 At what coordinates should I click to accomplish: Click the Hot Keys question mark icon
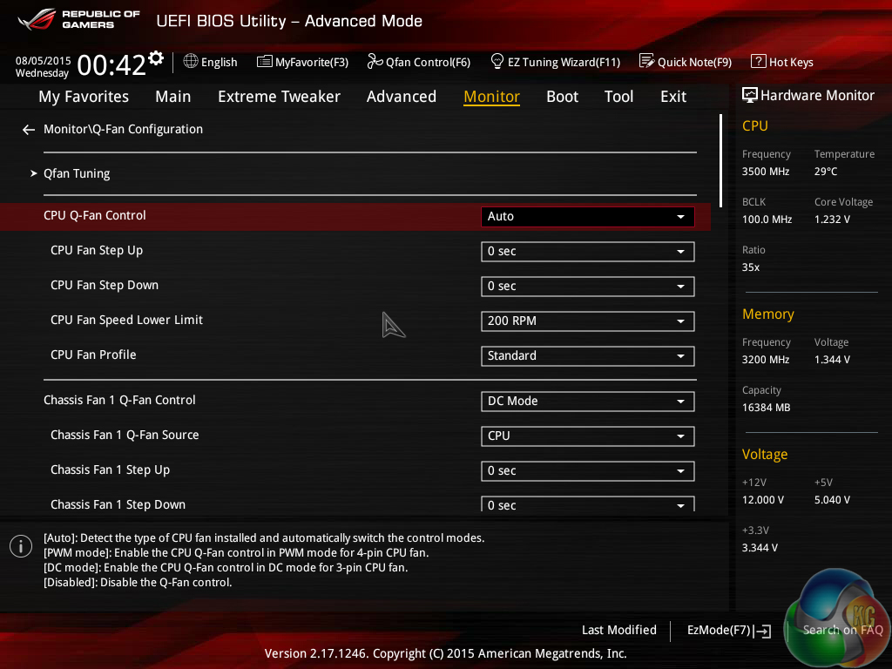759,61
